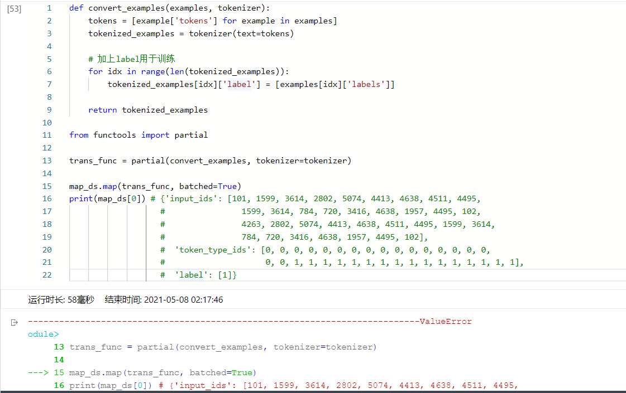
Task: Click the 'odule>' text in the output
Action: pos(43,334)
